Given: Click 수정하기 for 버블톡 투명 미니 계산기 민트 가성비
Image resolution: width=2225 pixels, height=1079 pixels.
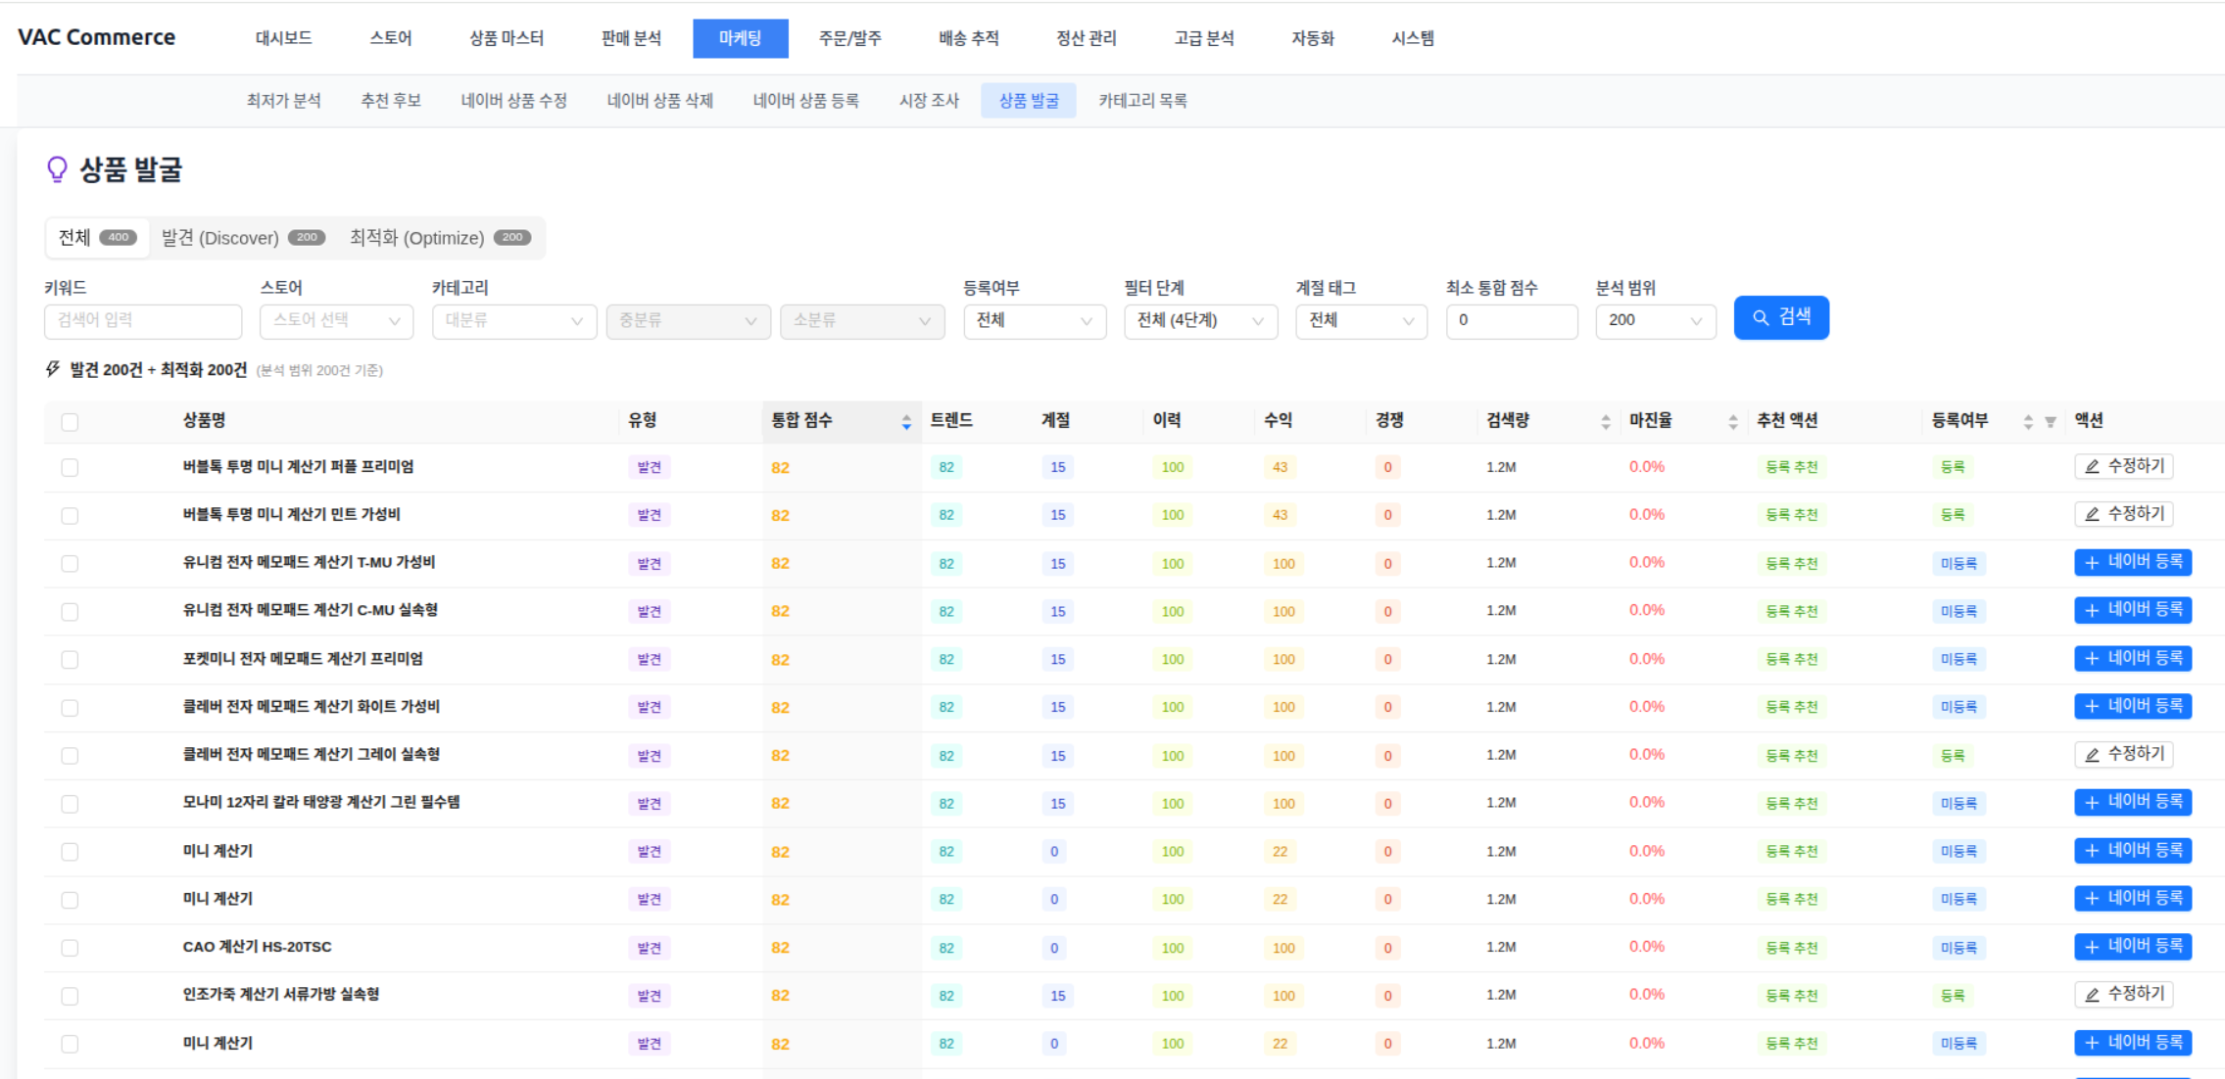Looking at the screenshot, I should pos(2123,514).
